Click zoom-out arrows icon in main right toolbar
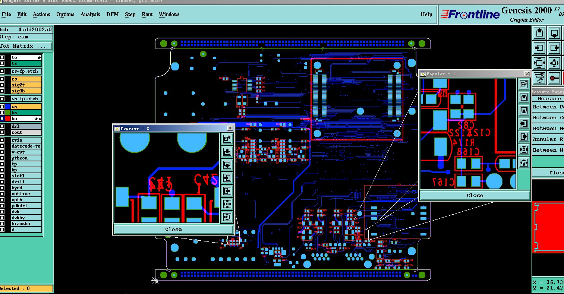 [555, 63]
